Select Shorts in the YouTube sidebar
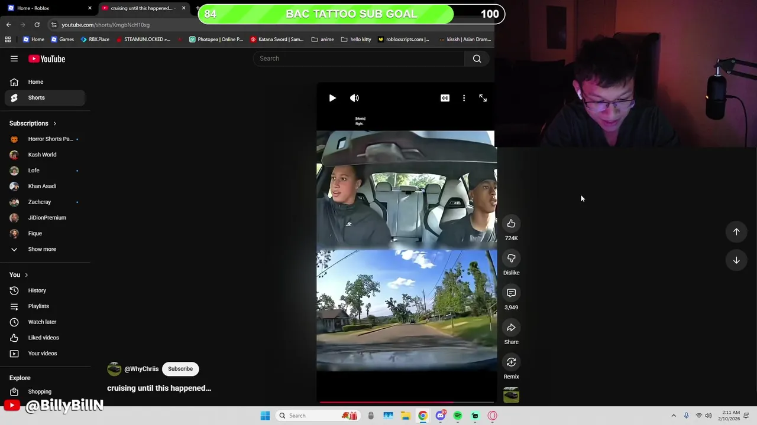This screenshot has height=425, width=757. tap(45, 97)
